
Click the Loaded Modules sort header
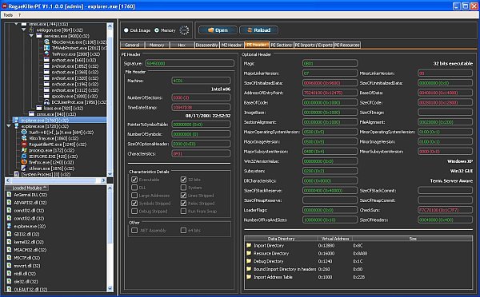click(27, 188)
